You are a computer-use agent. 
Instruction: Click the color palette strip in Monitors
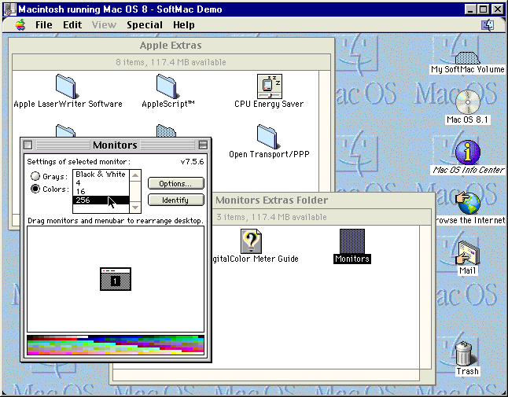tap(116, 345)
